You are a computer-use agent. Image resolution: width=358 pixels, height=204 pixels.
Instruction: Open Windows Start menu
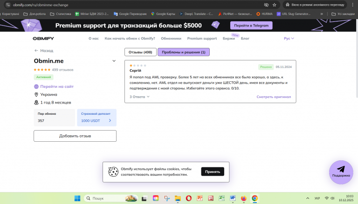(x=77, y=198)
